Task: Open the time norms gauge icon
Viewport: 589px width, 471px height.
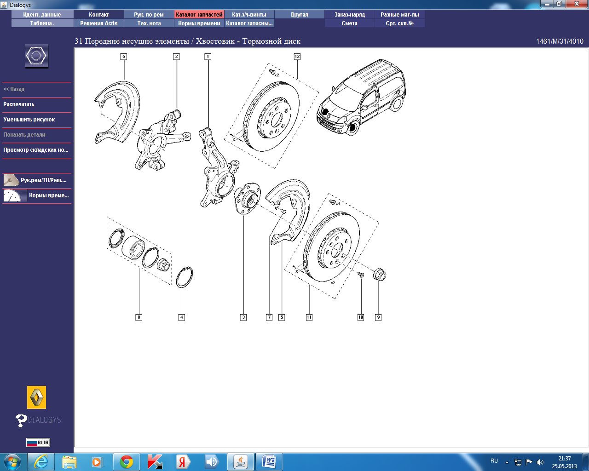Action: [x=15, y=195]
